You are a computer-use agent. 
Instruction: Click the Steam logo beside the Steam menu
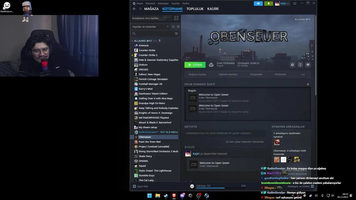coord(134,4)
